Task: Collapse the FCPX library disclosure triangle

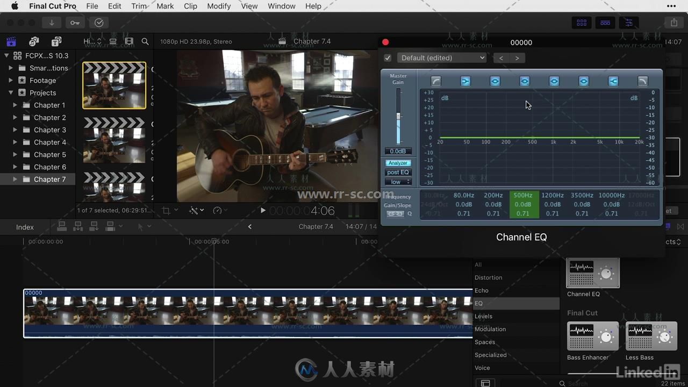Action: tap(6, 55)
